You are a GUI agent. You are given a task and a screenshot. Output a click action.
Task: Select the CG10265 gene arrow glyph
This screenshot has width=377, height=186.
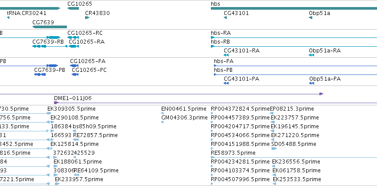(x=73, y=9)
